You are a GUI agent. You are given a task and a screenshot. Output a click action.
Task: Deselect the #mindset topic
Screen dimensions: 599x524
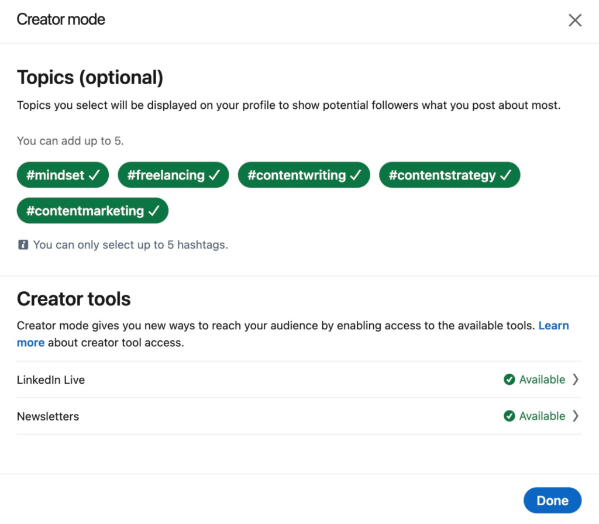(63, 174)
